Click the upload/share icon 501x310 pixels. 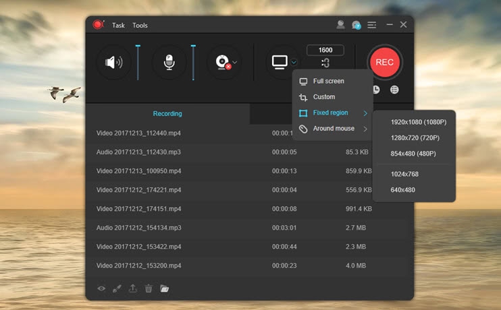pos(132,288)
